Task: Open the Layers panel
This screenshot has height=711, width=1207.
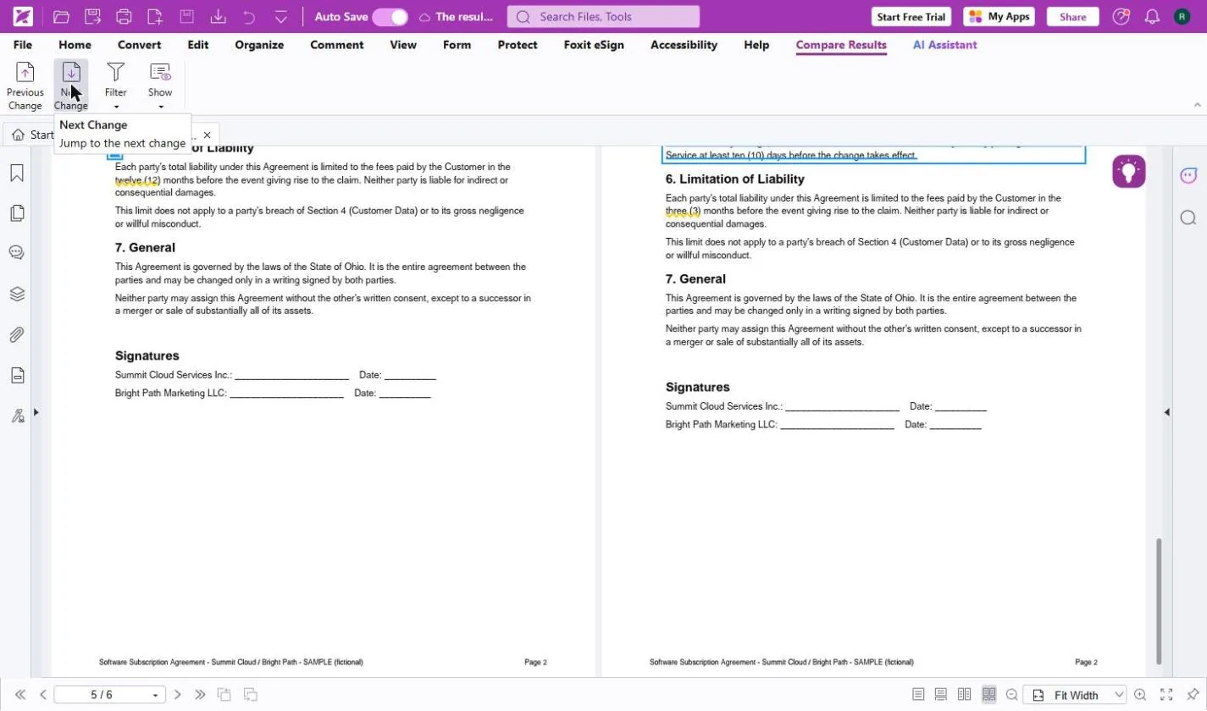Action: (x=17, y=294)
